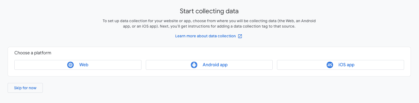Click the "iOS app" text label
The height and width of the screenshot is (103, 419).
point(346,65)
